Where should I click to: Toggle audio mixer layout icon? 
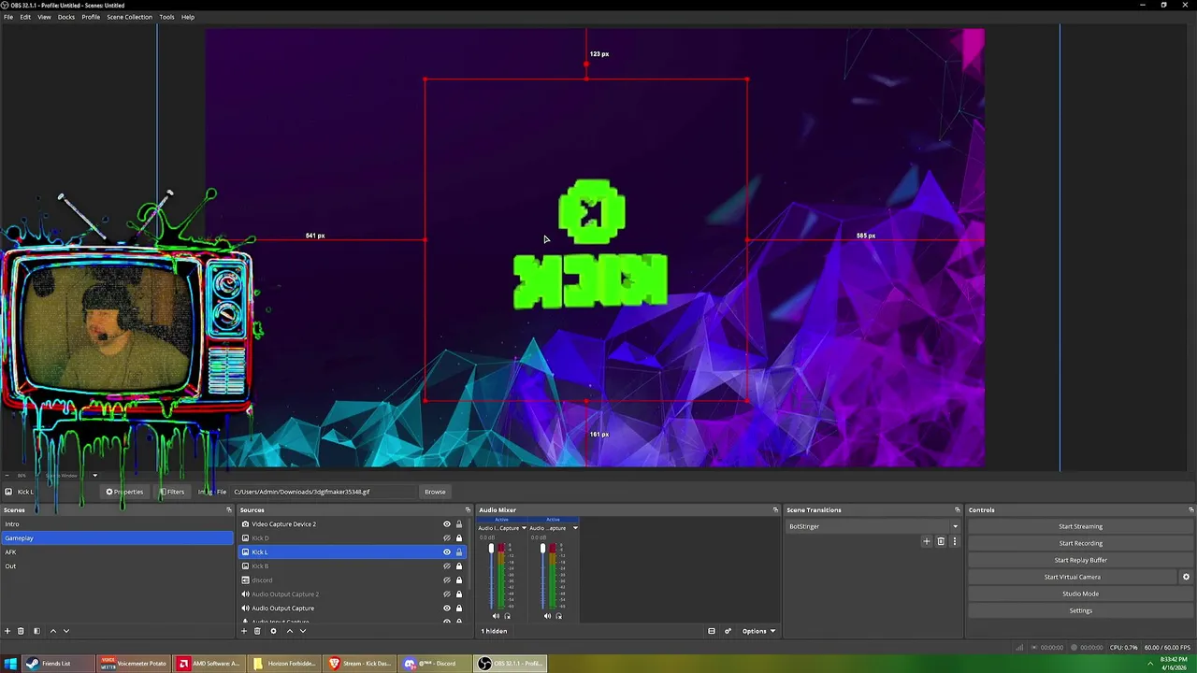[x=711, y=631]
